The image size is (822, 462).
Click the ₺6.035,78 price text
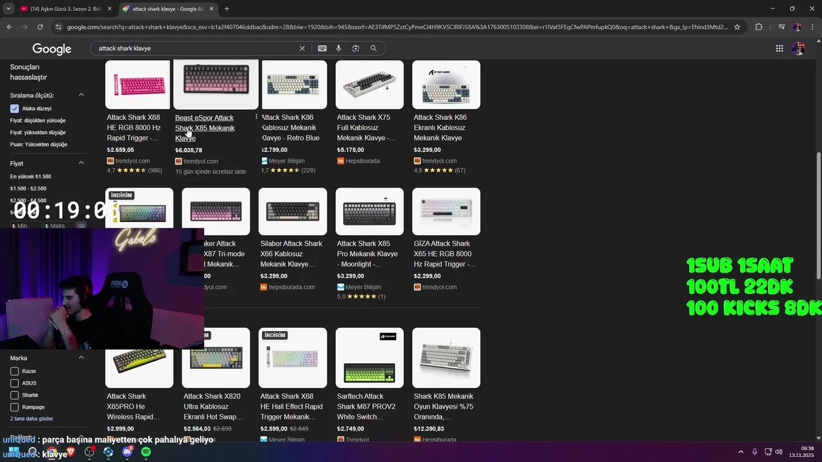pyautogui.click(x=189, y=150)
